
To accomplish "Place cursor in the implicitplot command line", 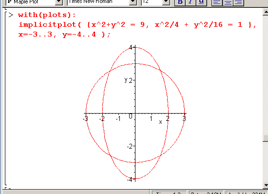I will coord(137,25).
